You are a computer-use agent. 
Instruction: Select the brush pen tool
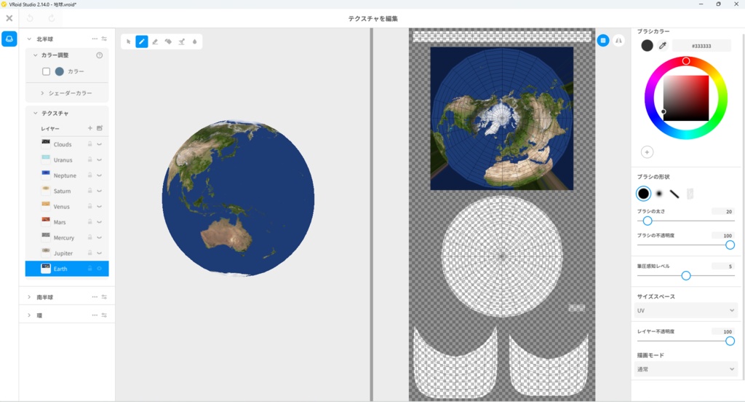click(x=142, y=42)
